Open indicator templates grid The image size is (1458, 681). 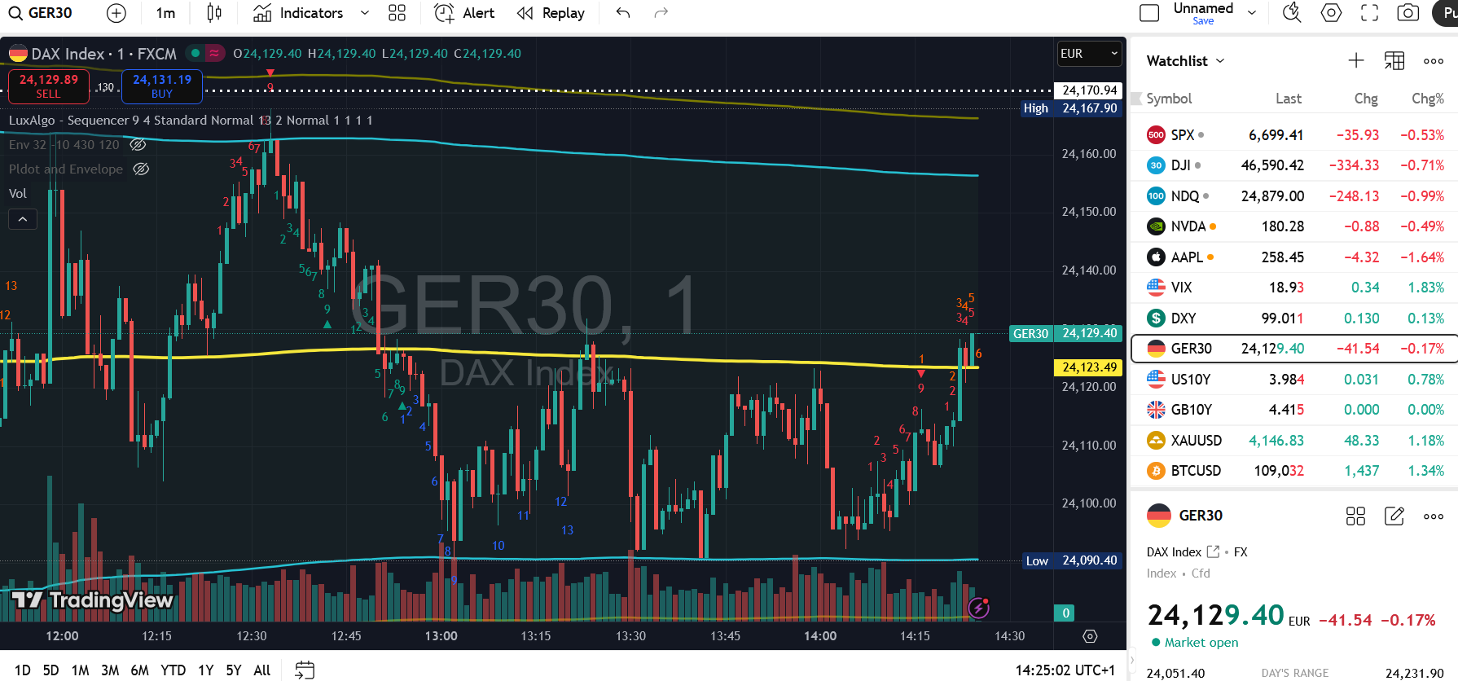point(397,13)
